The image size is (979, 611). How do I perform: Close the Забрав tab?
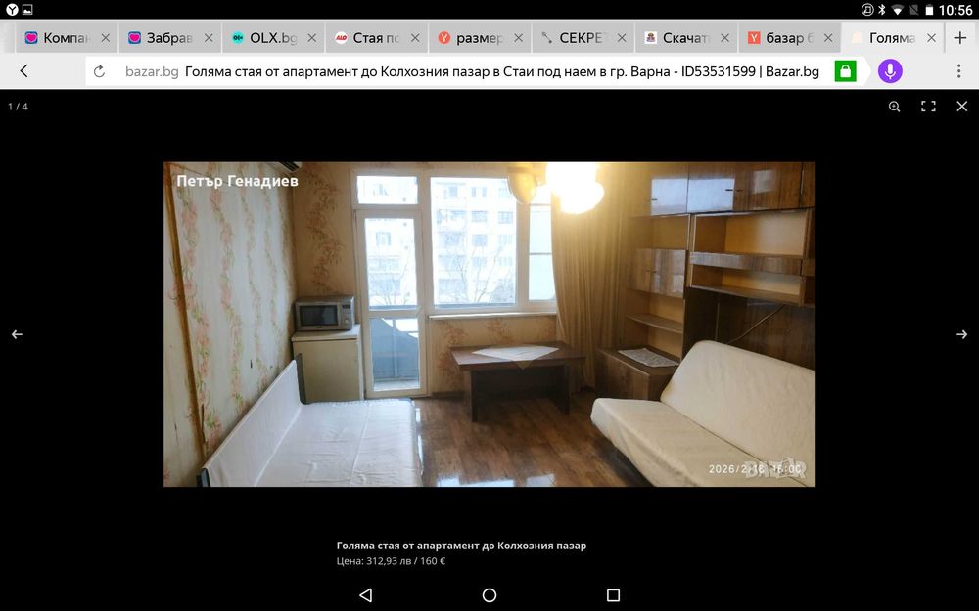coord(209,38)
